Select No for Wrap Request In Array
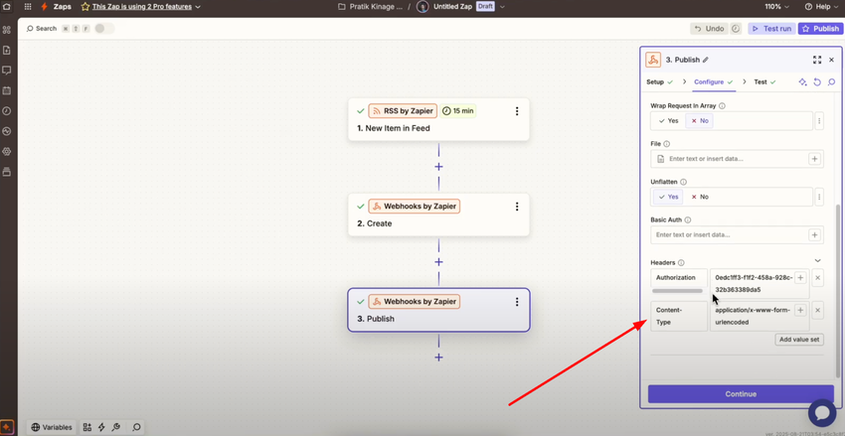The image size is (845, 436). click(699, 121)
